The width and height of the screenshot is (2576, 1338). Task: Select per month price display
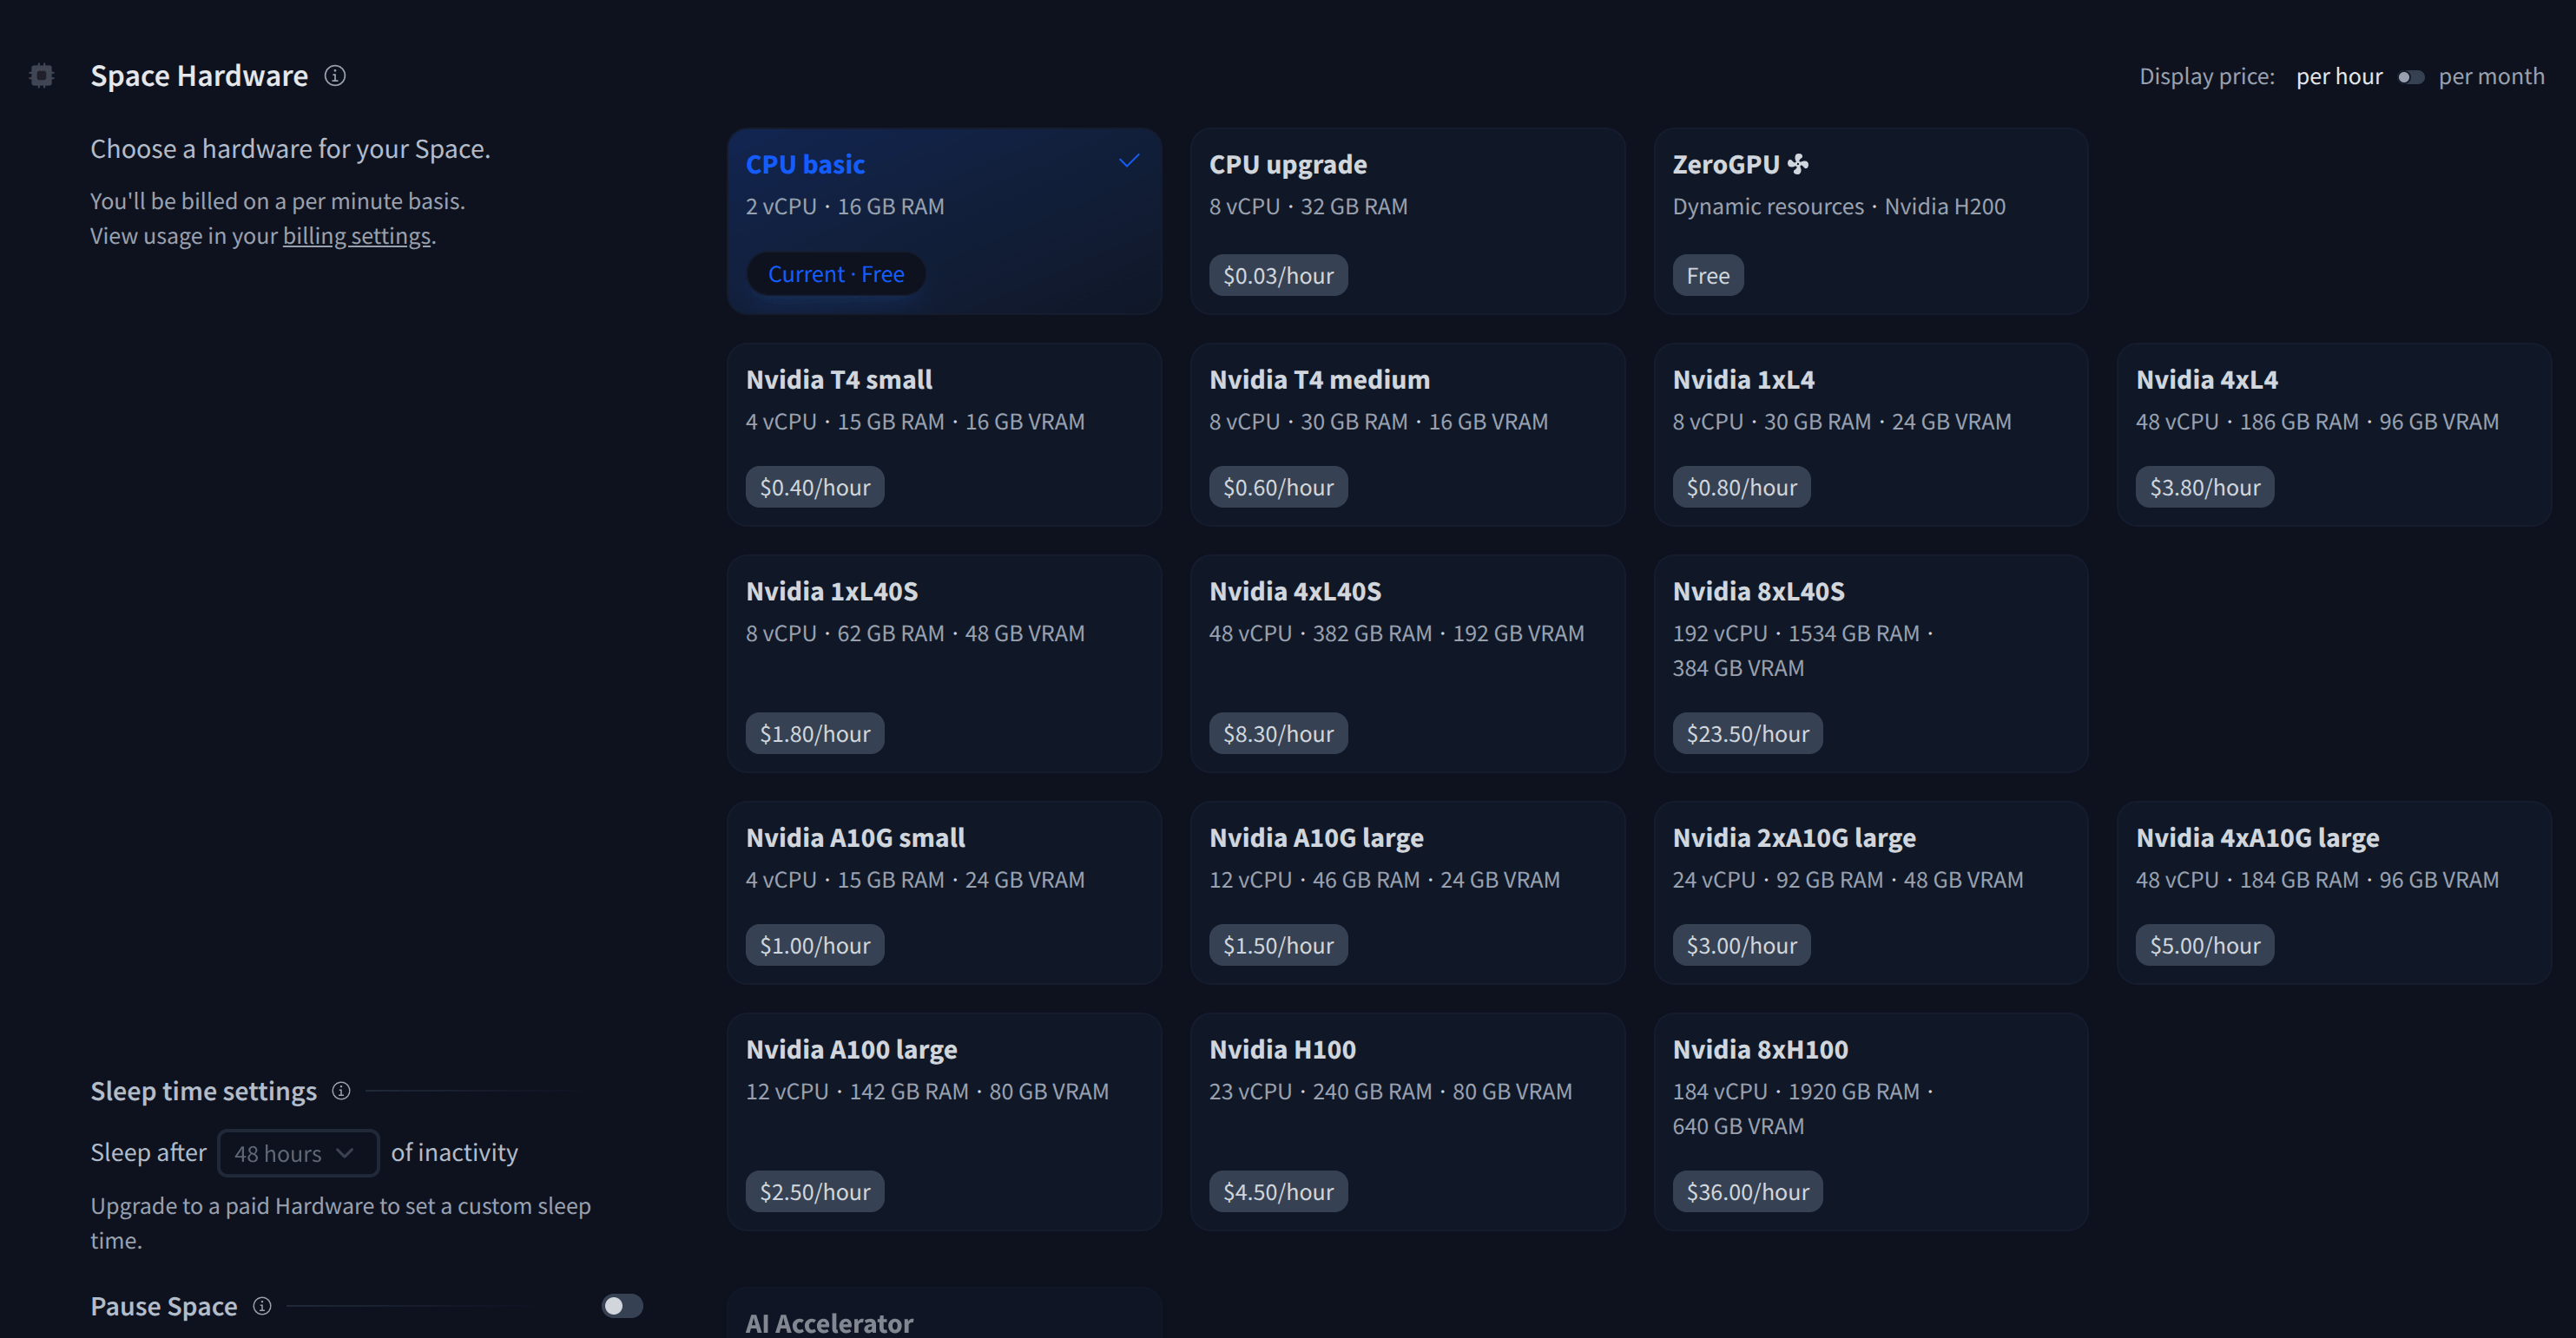click(2491, 77)
